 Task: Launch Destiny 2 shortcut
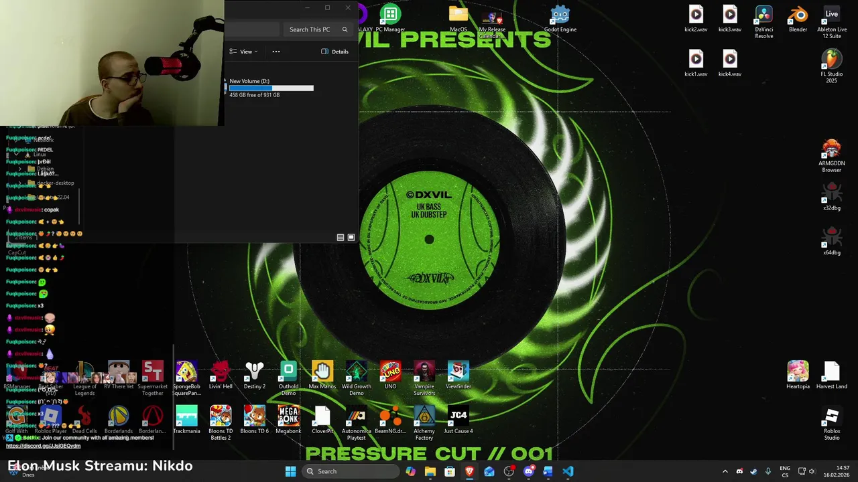[x=255, y=376]
